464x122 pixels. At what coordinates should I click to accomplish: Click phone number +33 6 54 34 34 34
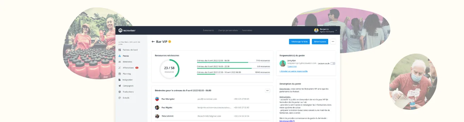[x=242, y=116]
